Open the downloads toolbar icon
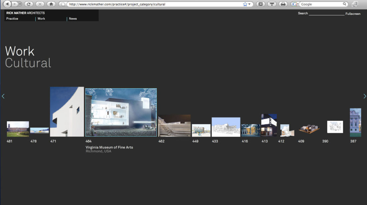The height and width of the screenshot is (205, 367). pyautogui.click(x=272, y=4)
